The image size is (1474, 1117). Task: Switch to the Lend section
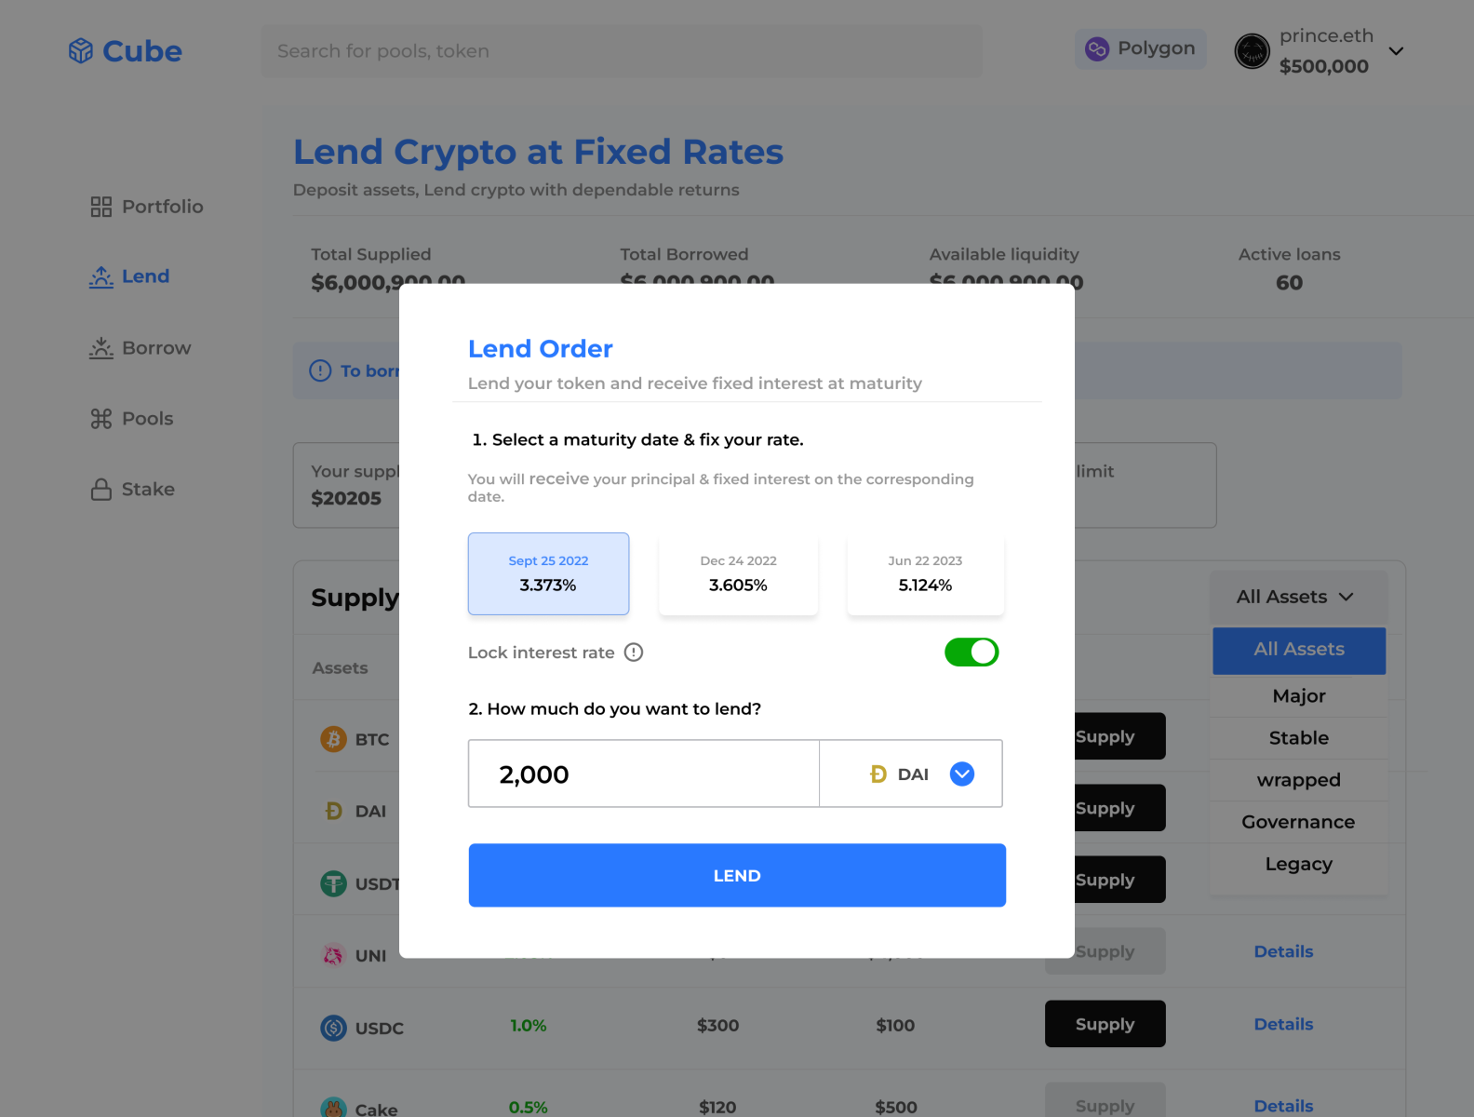point(145,276)
